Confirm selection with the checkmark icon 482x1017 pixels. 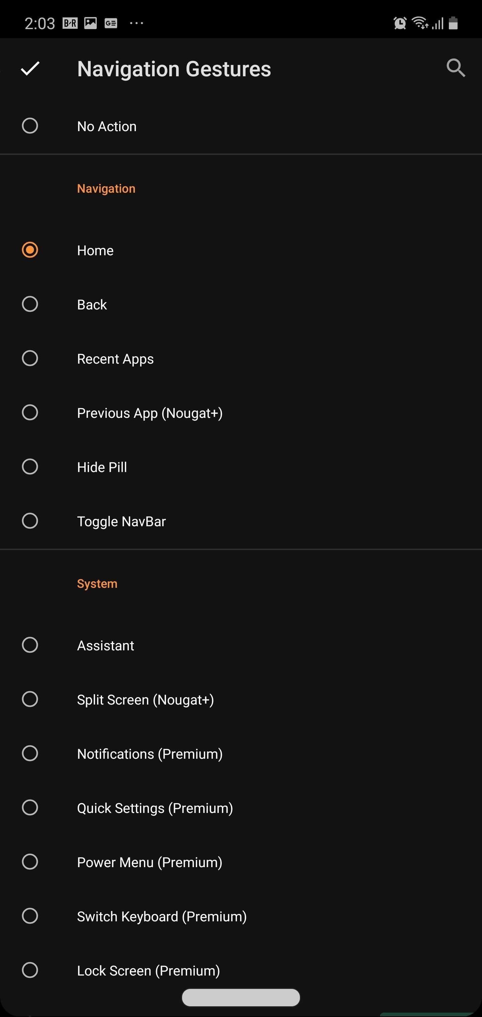coord(30,69)
